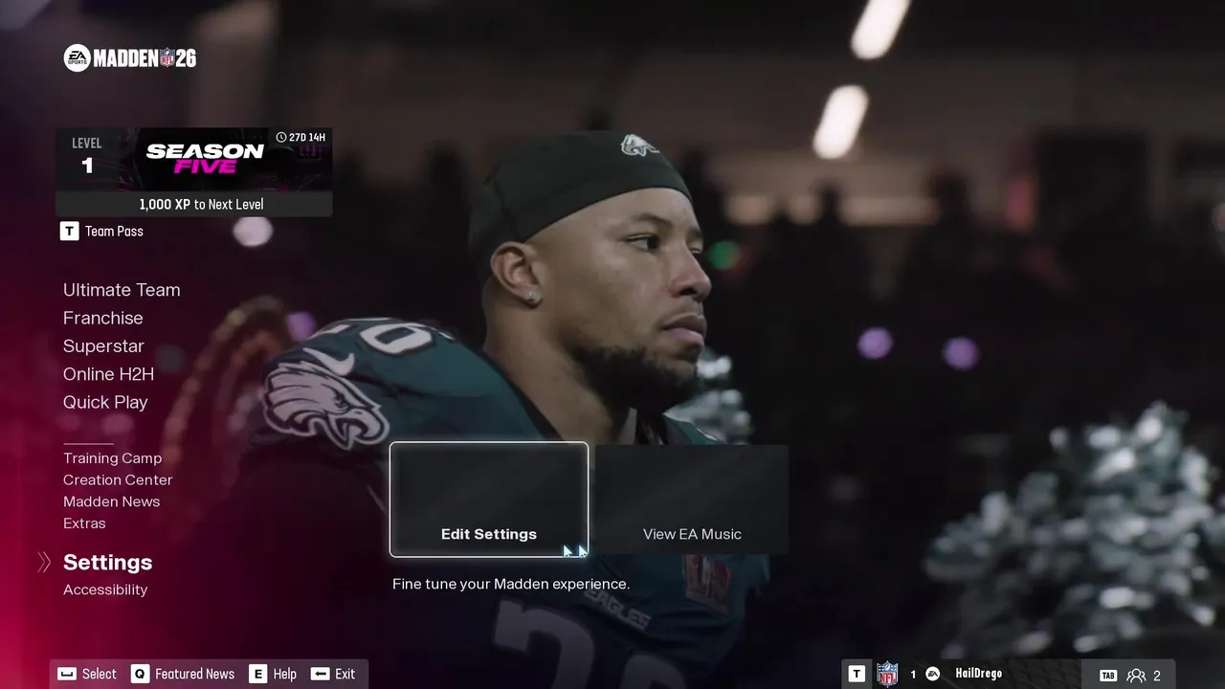Click the Q key Featured News icon
1225x689 pixels.
coord(140,674)
